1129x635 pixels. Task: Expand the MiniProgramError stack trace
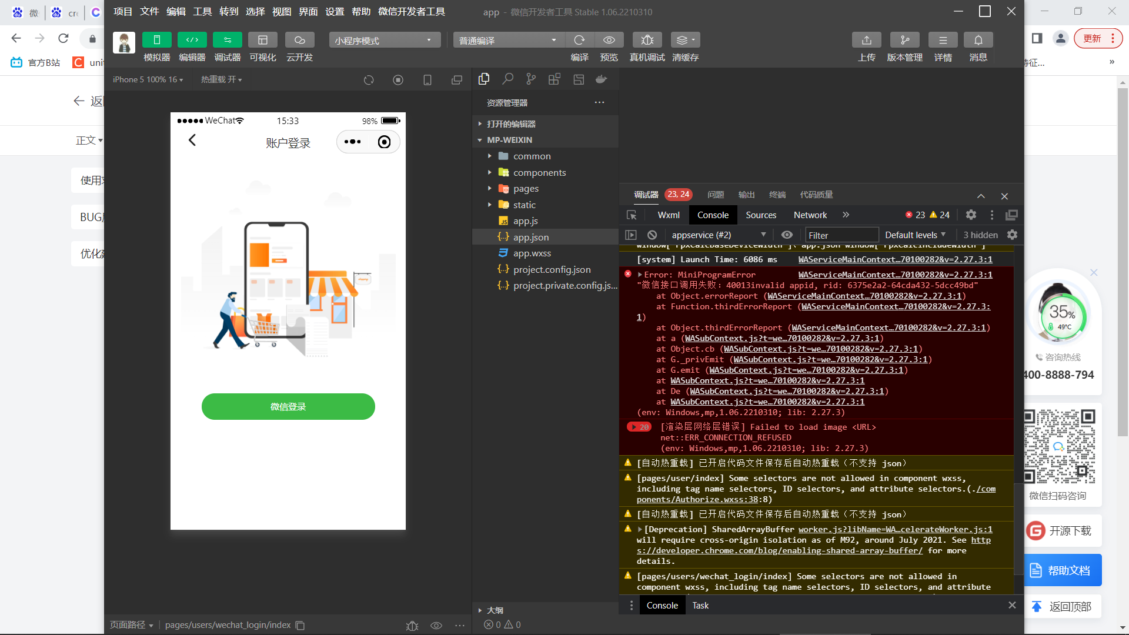(640, 275)
